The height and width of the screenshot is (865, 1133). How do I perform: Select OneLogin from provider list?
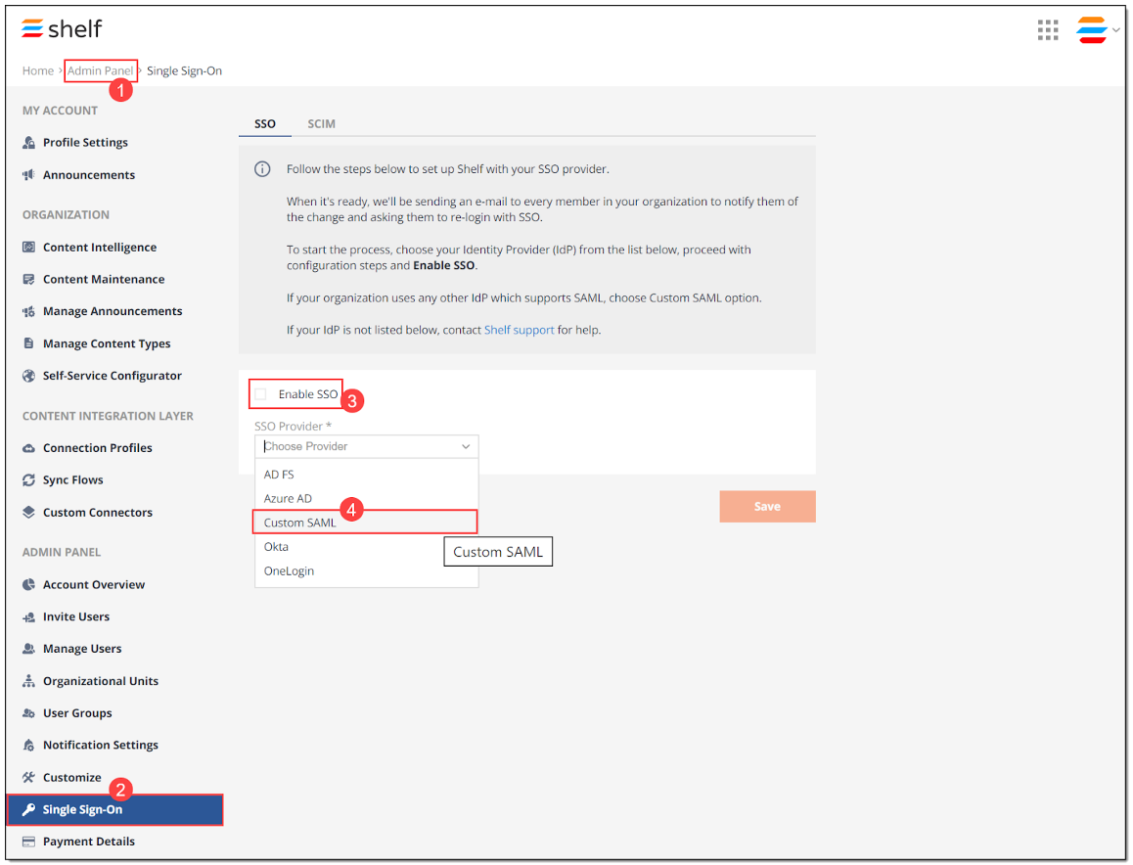[366, 570]
